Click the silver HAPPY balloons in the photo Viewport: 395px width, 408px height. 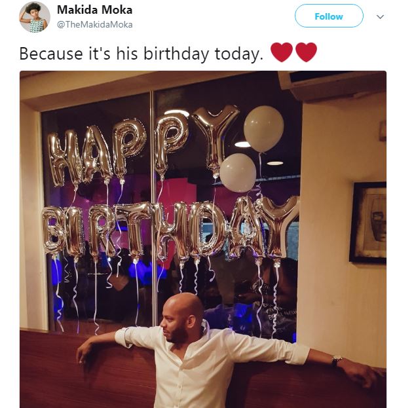[143, 145]
